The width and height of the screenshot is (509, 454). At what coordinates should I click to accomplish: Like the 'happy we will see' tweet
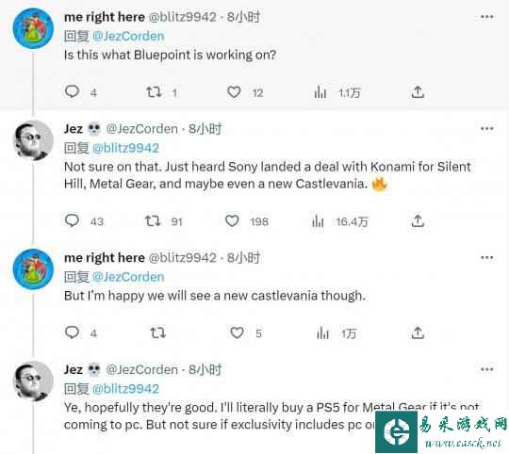237,332
